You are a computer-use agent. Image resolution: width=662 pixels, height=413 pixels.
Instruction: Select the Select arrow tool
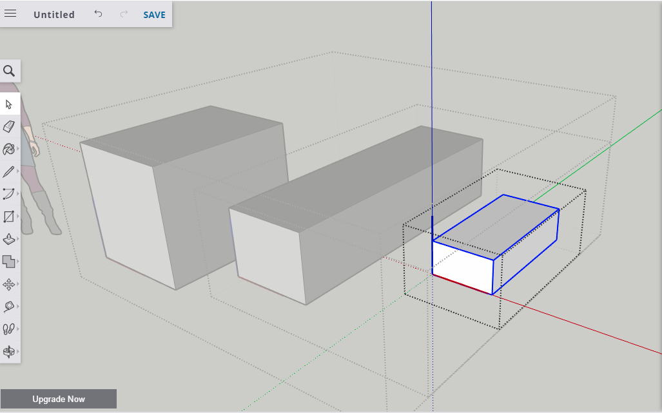pyautogui.click(x=9, y=104)
